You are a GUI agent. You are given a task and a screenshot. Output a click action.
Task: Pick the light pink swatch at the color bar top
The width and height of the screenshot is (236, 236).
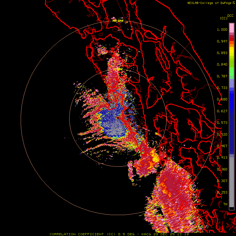(x=232, y=28)
